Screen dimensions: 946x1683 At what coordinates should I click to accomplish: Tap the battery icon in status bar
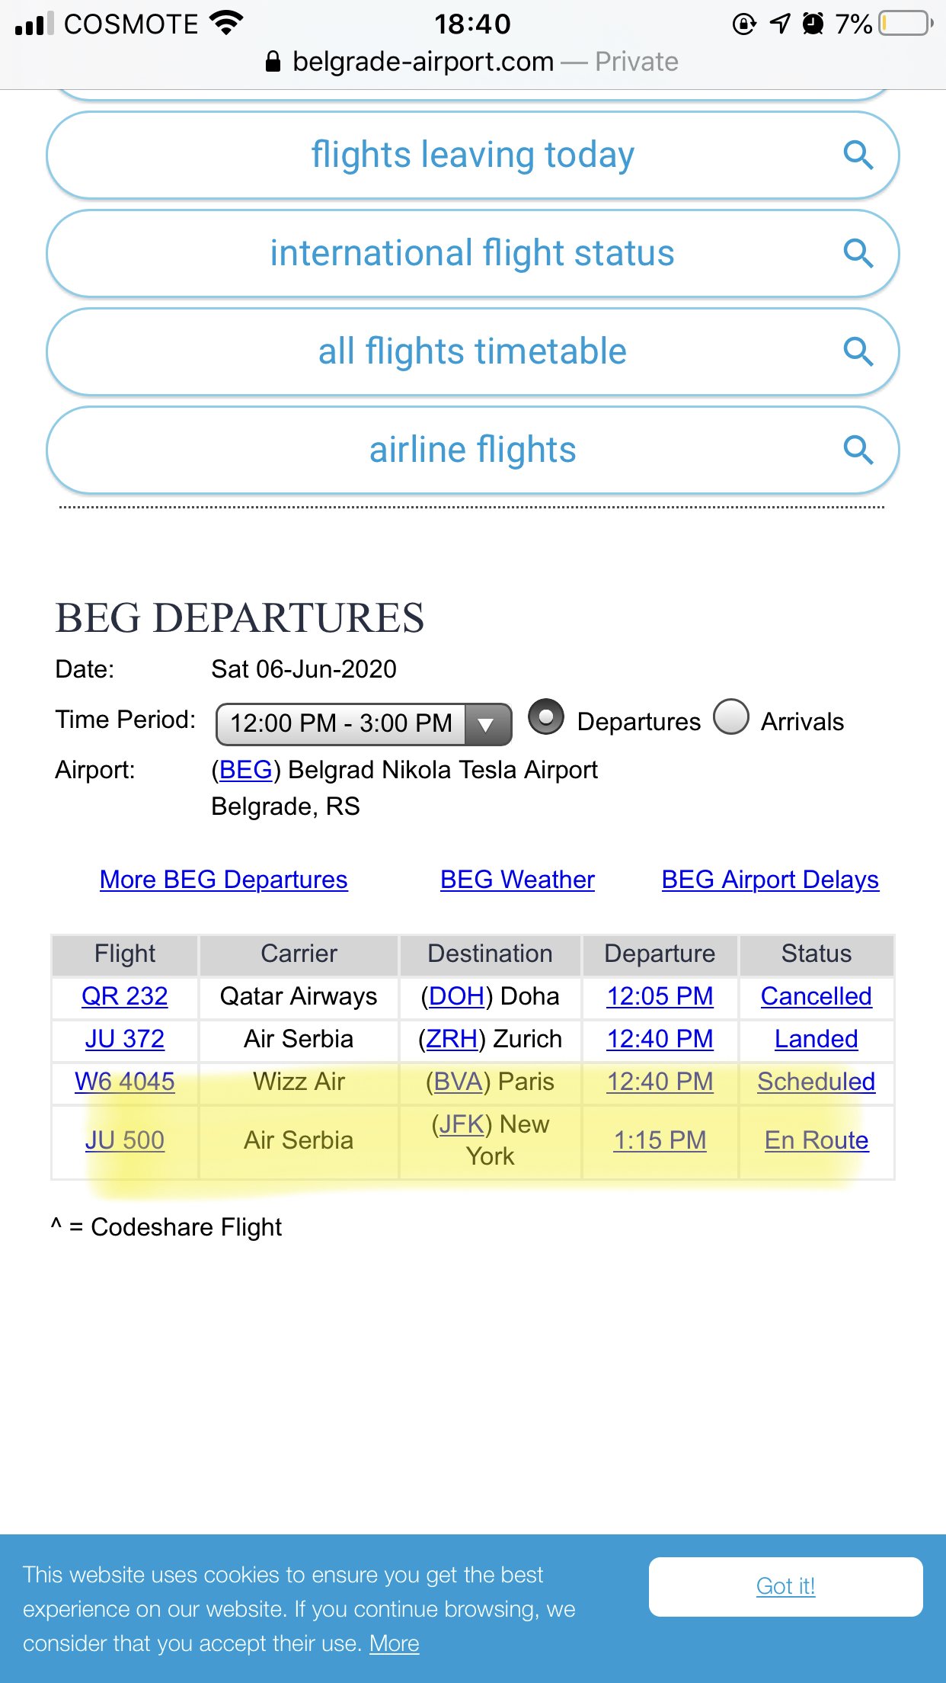pos(905,24)
